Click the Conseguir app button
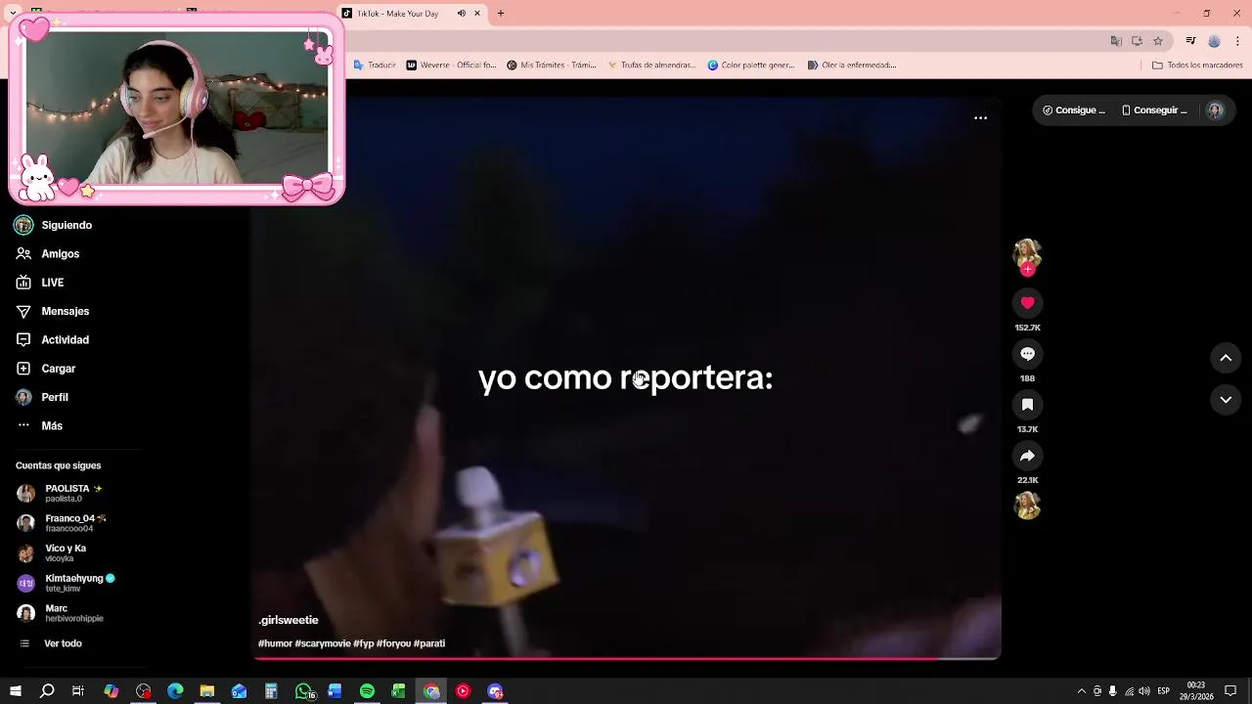The width and height of the screenshot is (1252, 704). pyautogui.click(x=1154, y=110)
